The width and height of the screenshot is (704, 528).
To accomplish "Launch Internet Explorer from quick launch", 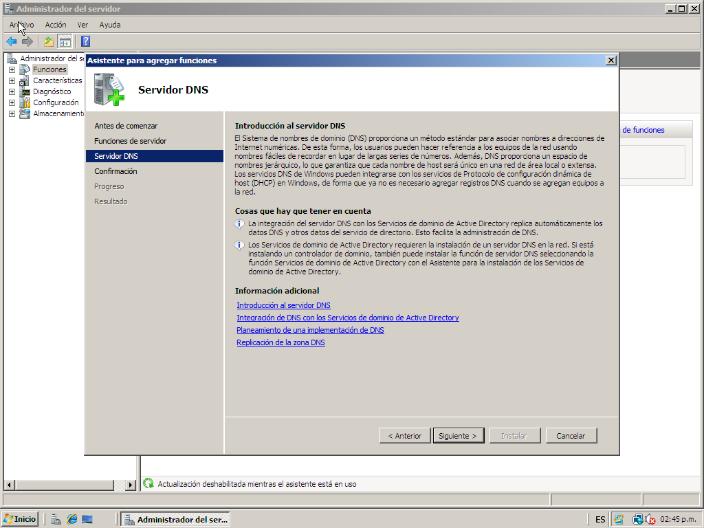I will tap(71, 520).
